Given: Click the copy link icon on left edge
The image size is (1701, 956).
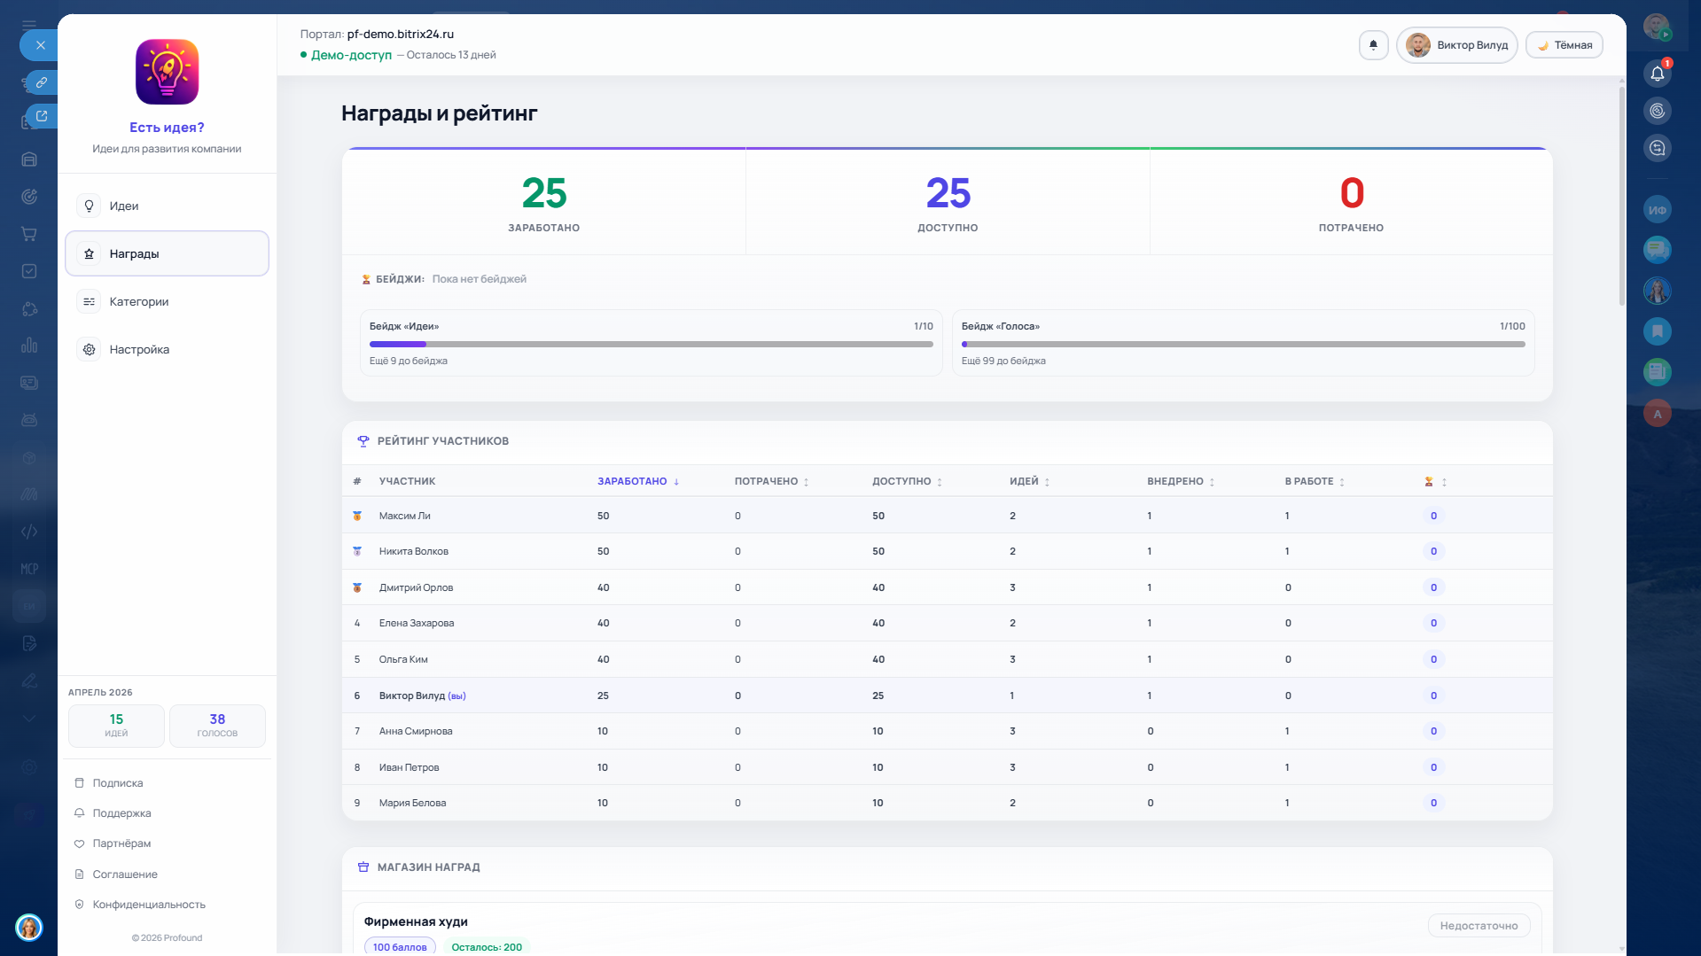Looking at the screenshot, I should tap(41, 82).
